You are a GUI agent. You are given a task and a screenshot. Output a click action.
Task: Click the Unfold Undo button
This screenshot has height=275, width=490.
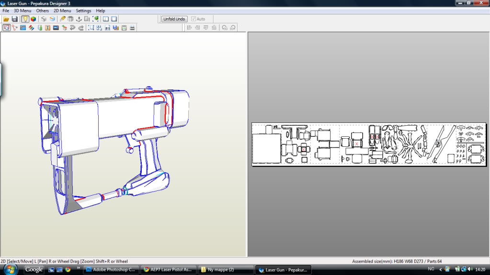[174, 19]
